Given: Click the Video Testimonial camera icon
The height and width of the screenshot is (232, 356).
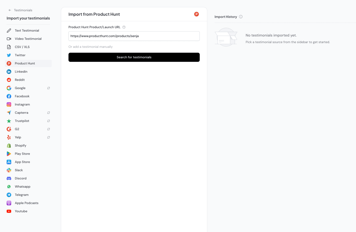Looking at the screenshot, I should click(x=9, y=39).
